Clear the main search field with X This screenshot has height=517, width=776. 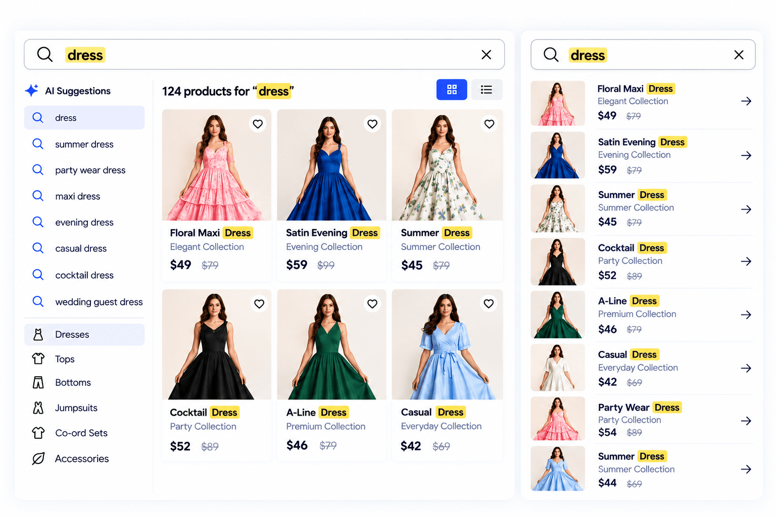pyautogui.click(x=486, y=55)
